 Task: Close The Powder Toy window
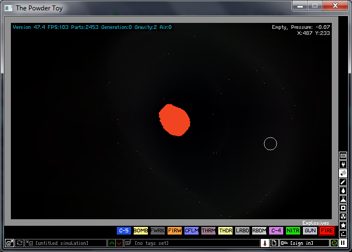[x=335, y=5]
